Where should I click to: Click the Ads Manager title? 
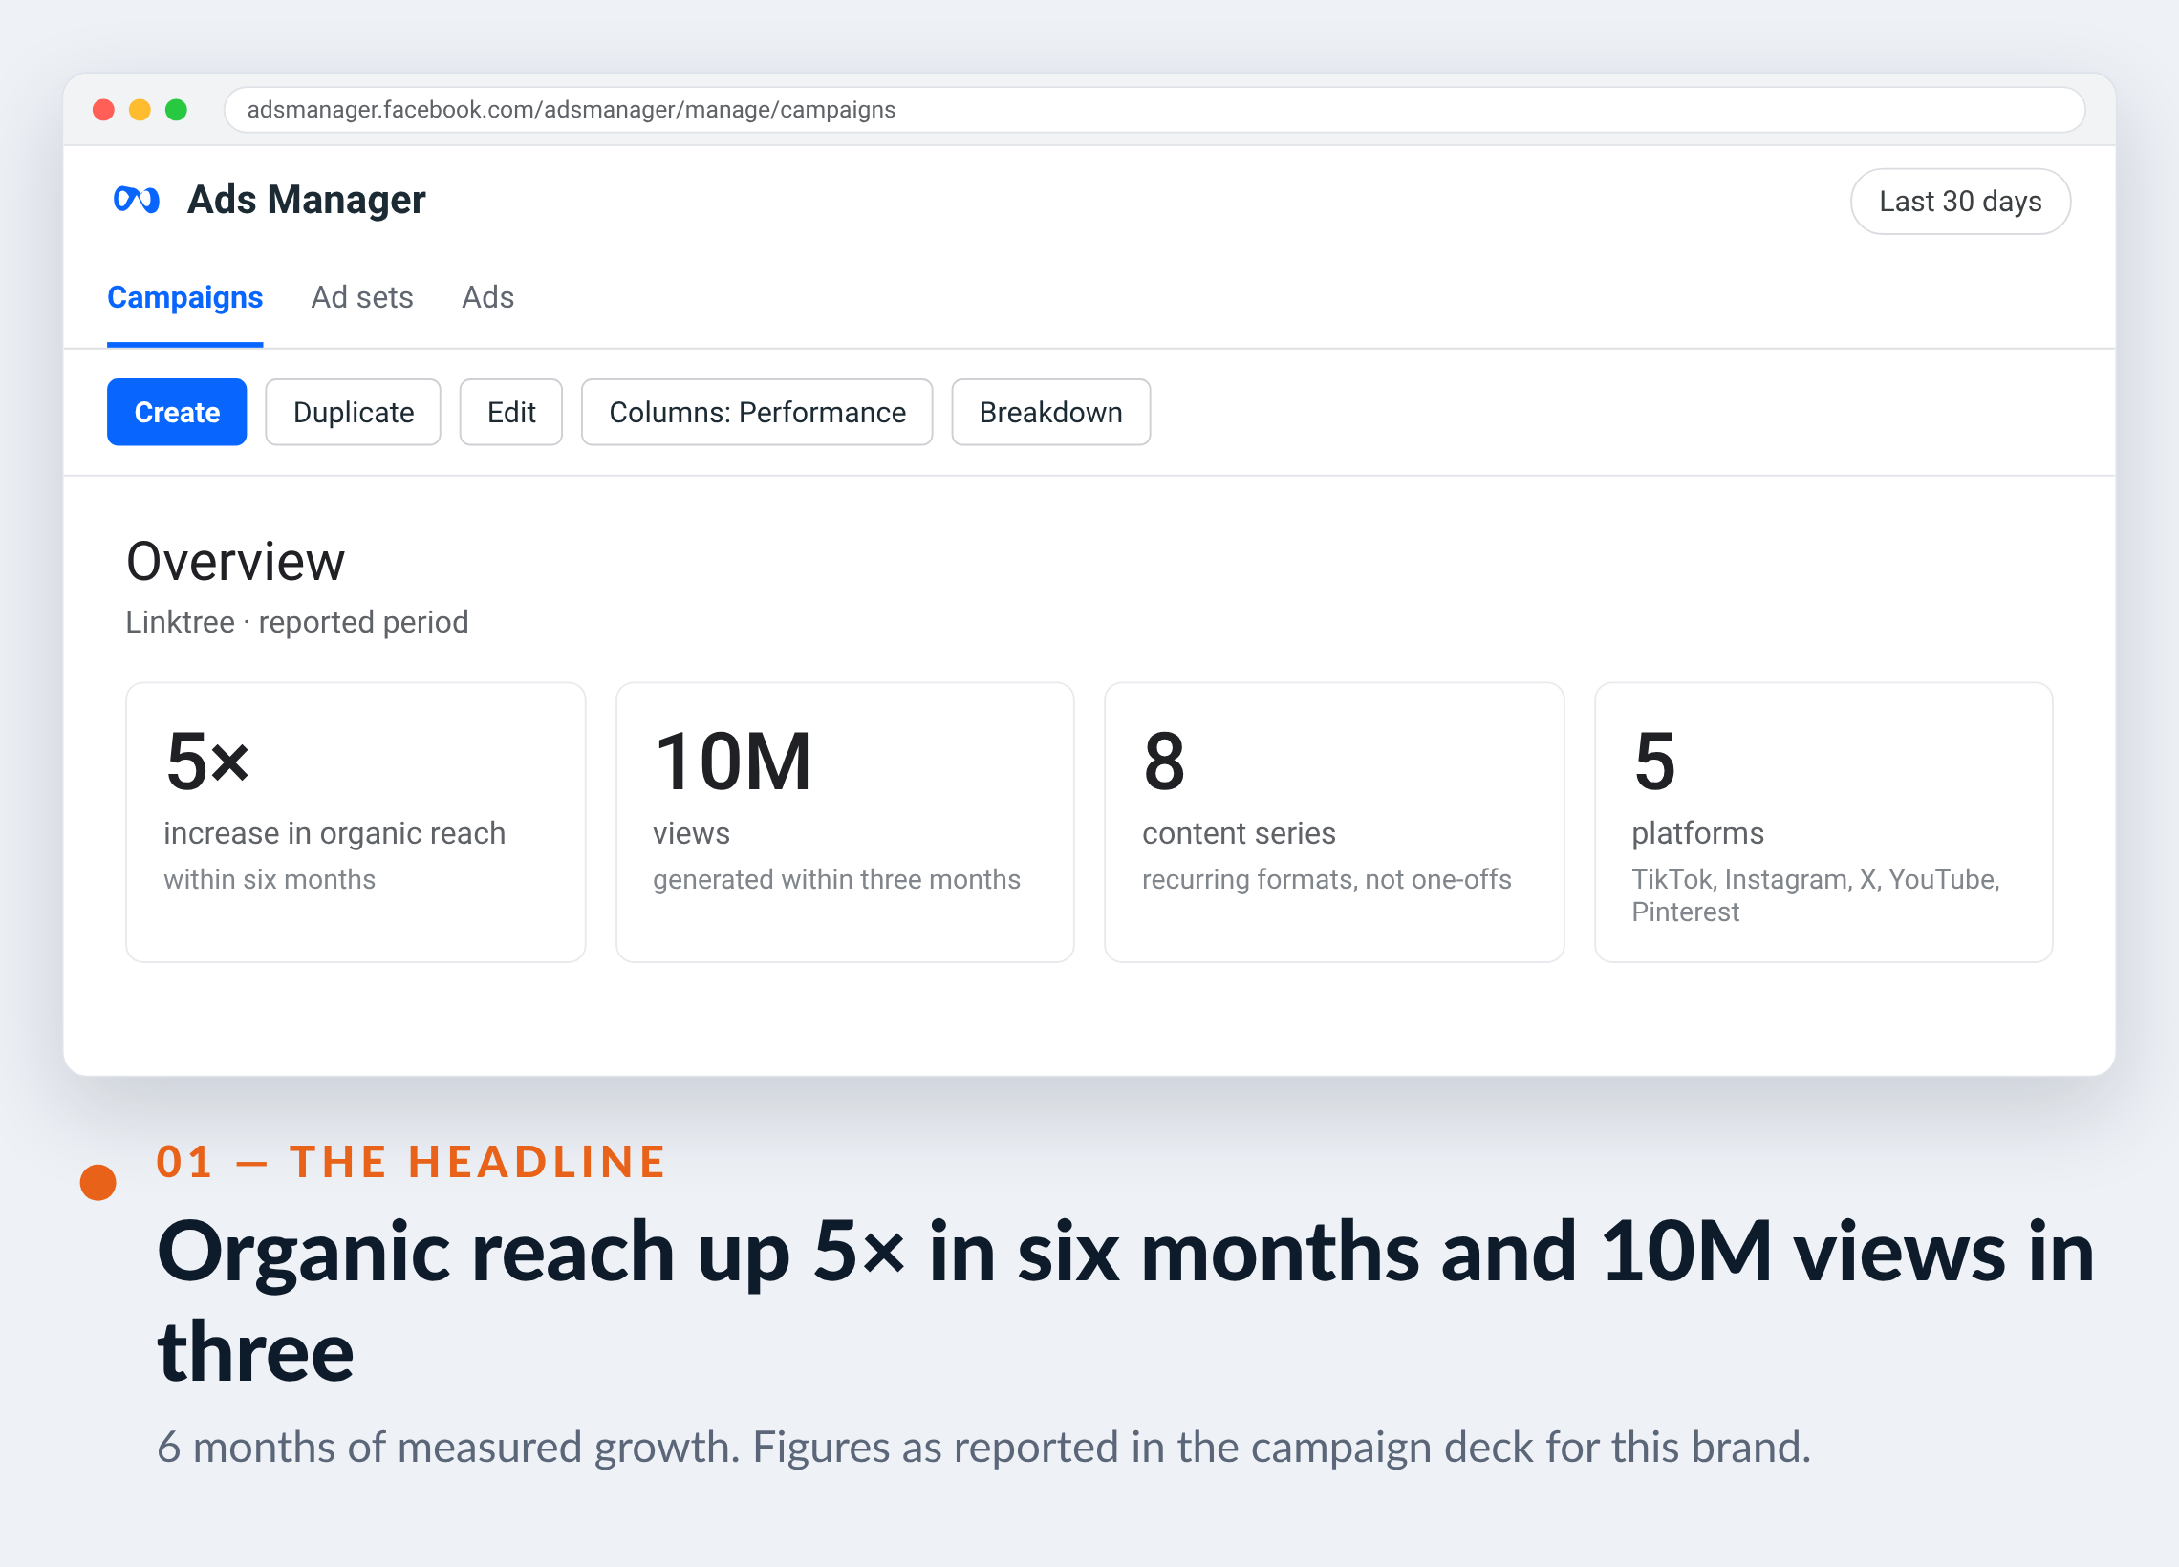(x=307, y=200)
